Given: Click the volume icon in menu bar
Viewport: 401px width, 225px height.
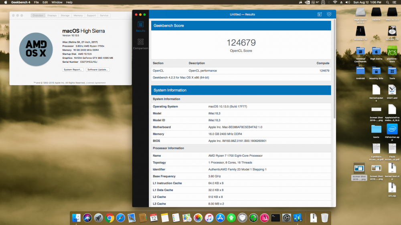Looking at the screenshot, I should [x=348, y=2].
